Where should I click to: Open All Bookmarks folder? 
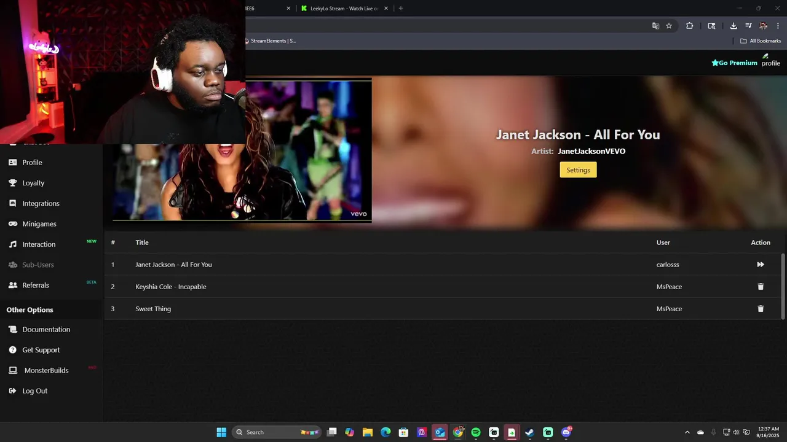point(761,41)
